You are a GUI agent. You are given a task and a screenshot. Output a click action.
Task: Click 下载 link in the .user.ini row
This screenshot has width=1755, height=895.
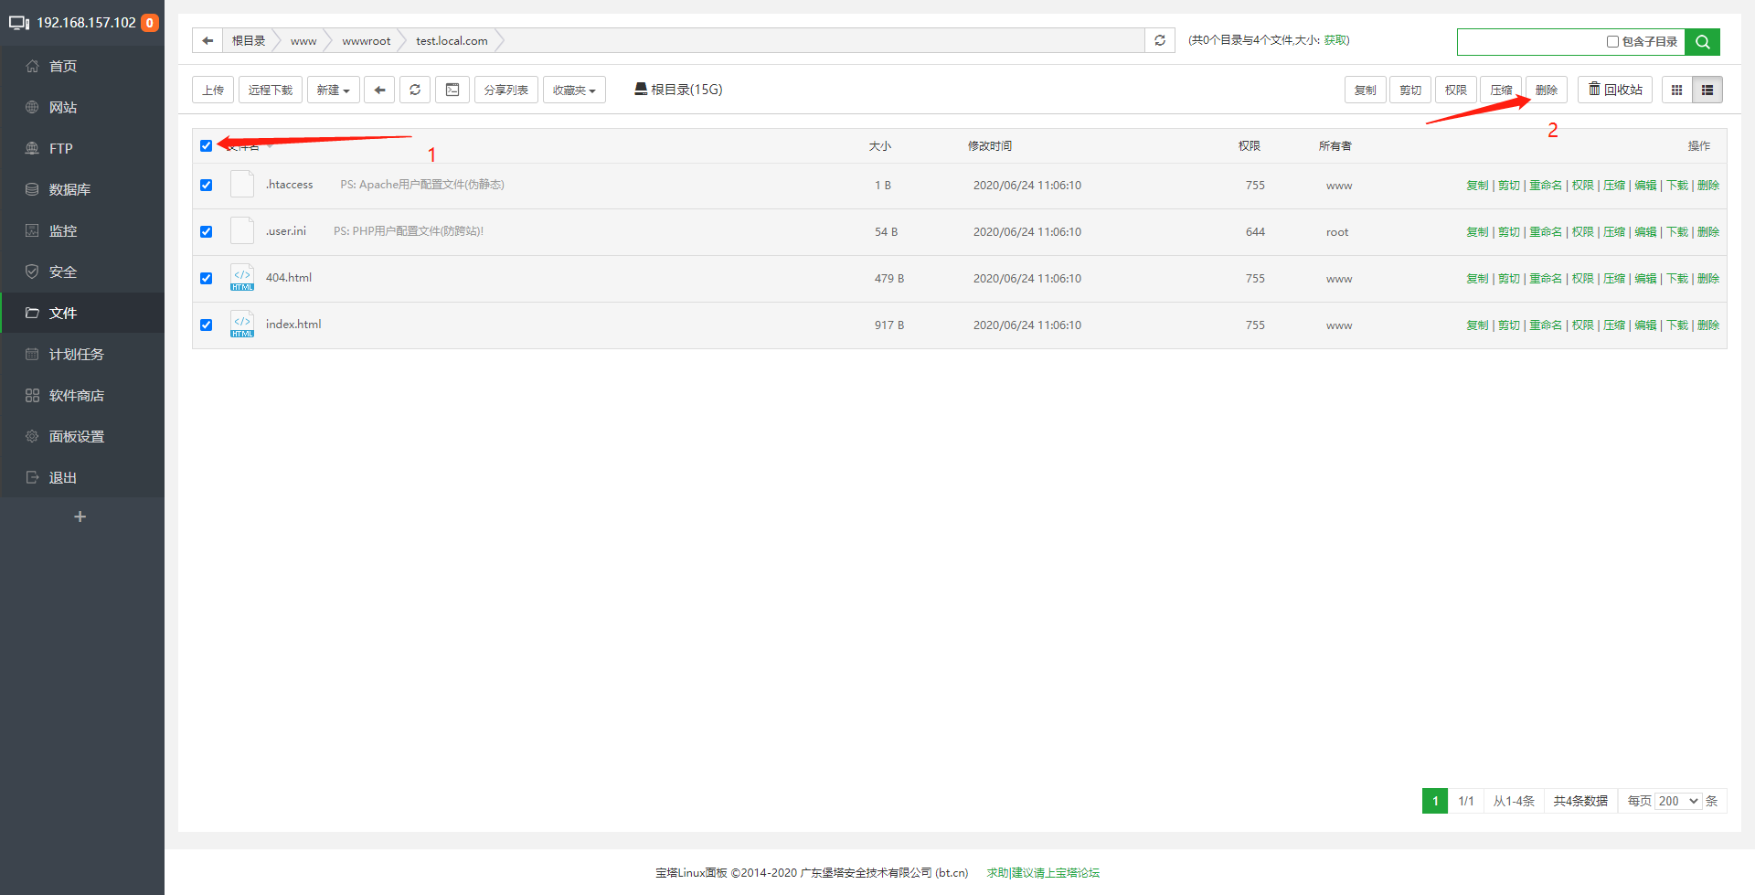click(1677, 232)
